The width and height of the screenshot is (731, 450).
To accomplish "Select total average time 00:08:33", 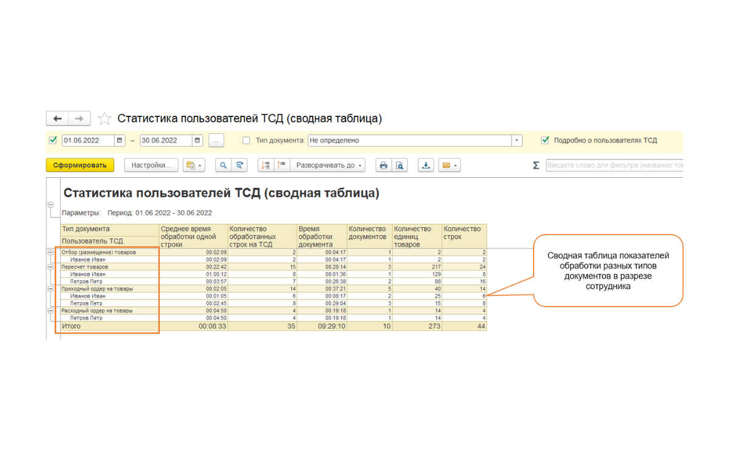I will pyautogui.click(x=213, y=326).
